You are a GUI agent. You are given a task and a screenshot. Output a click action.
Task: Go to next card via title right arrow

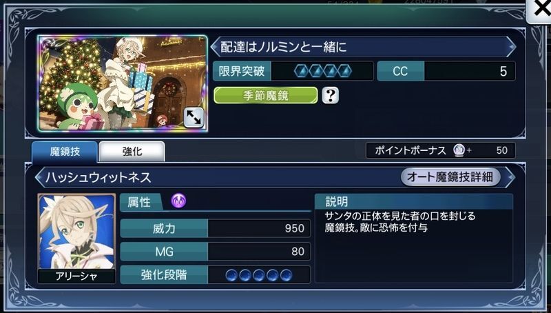(x=511, y=47)
